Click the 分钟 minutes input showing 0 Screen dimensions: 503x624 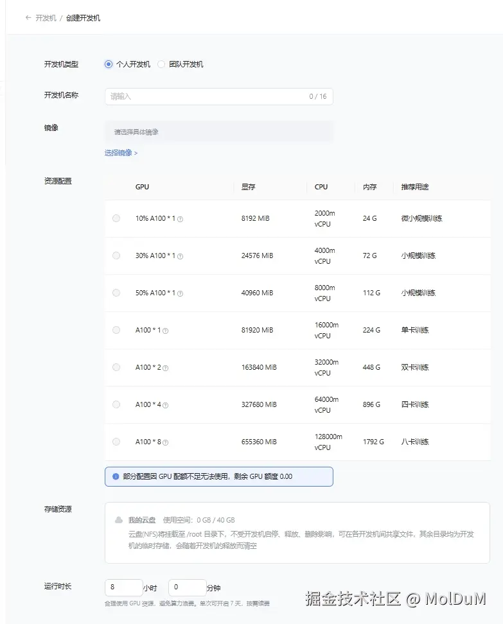(188, 587)
